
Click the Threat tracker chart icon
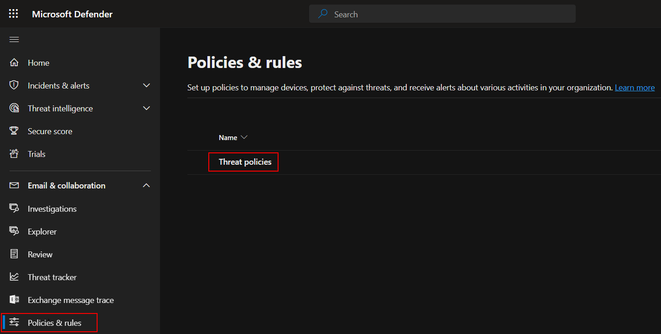(14, 277)
